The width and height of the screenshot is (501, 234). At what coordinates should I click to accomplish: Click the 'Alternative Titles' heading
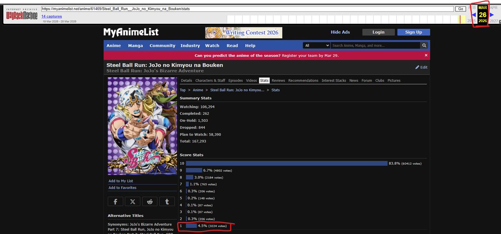126,216
